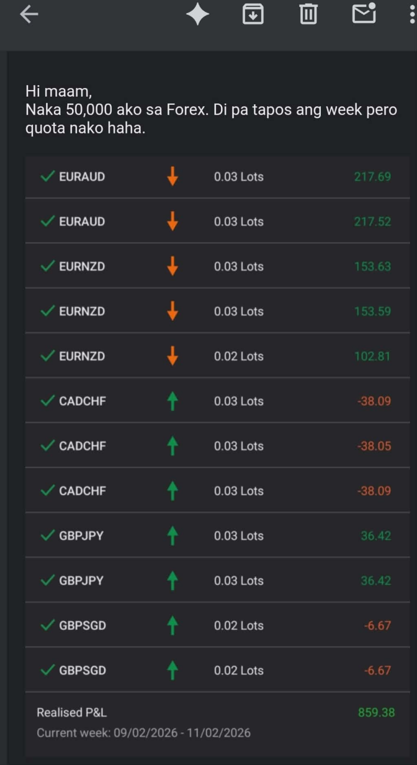Click the green up arrow on last GBPSGD row
The image size is (417, 765).
coord(172,671)
